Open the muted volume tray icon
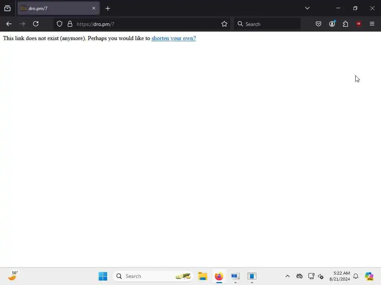Screen dimensions: 381x285 tap(321, 276)
